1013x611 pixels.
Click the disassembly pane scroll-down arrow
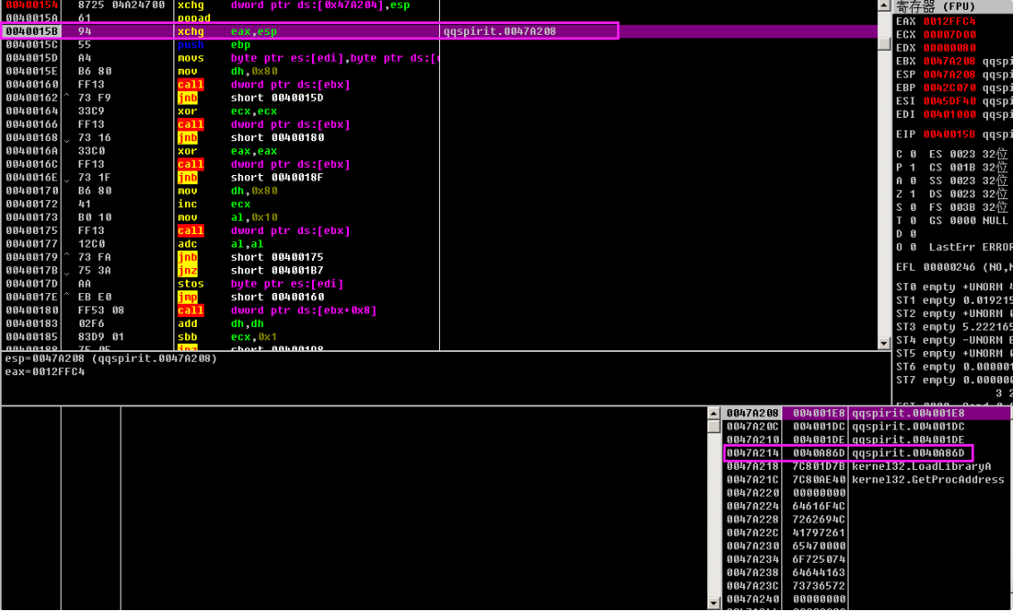coord(884,344)
